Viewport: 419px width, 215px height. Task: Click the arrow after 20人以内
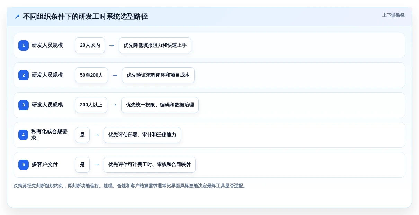(x=112, y=45)
